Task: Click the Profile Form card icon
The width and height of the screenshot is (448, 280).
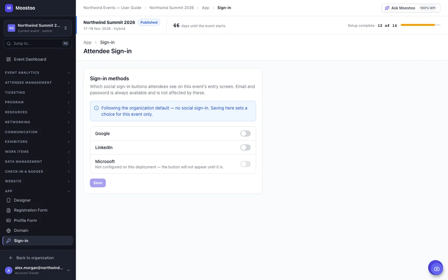Action: click(9, 221)
